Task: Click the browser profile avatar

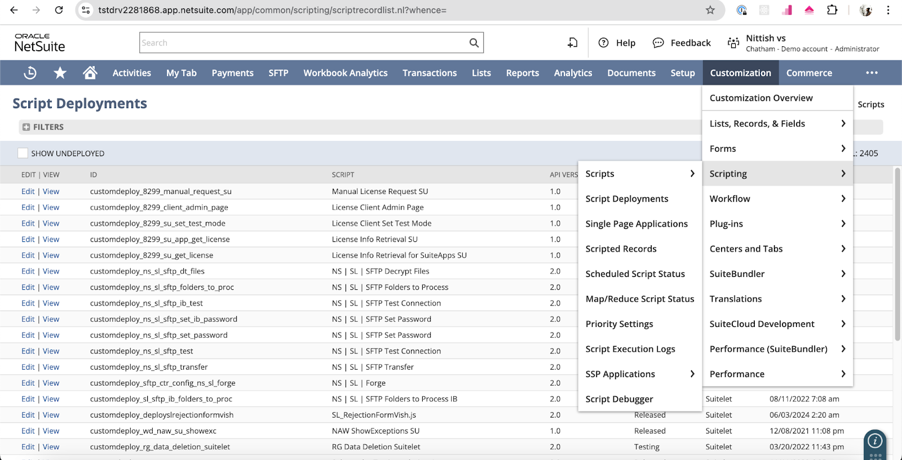Action: click(866, 10)
